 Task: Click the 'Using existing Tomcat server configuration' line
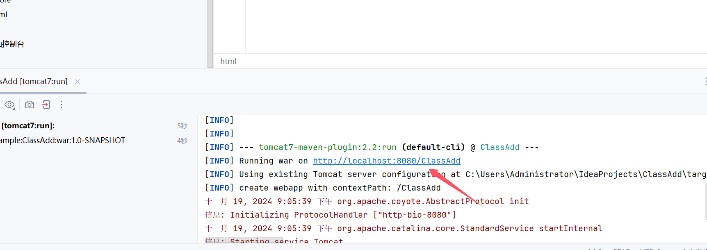pos(455,174)
